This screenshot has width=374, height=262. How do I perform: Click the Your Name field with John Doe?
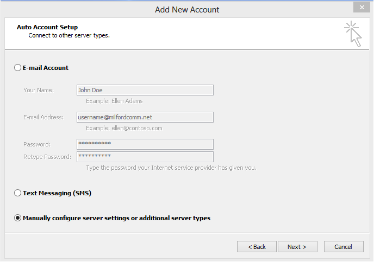145,90
